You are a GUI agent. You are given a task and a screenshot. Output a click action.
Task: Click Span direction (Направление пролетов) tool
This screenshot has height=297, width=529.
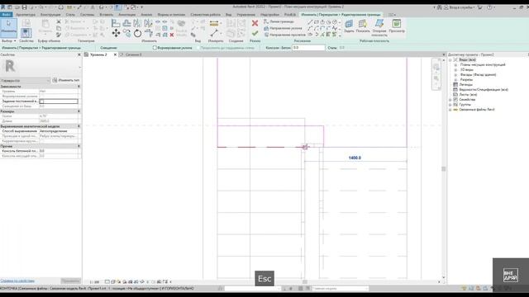(284, 35)
